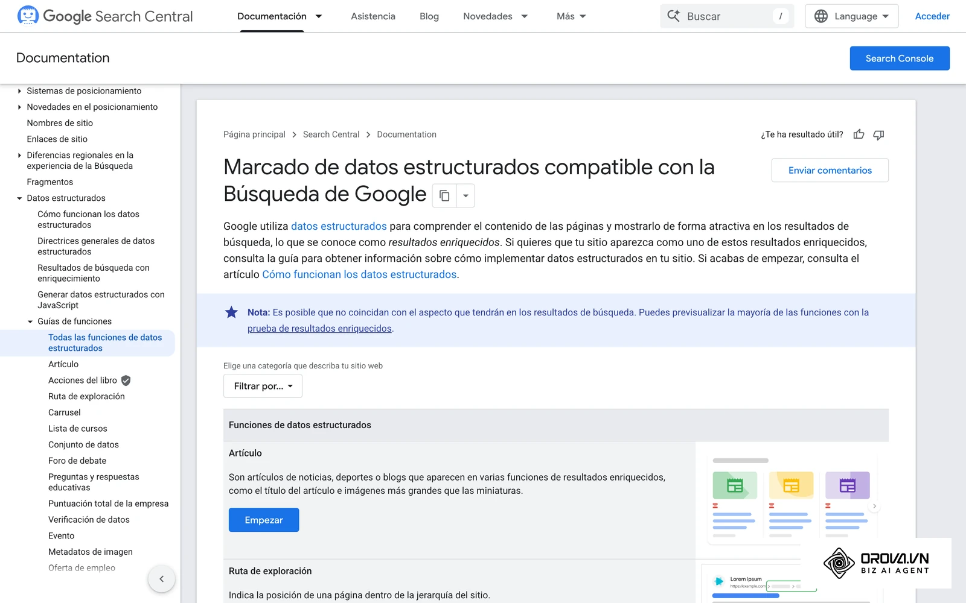Viewport: 966px width, 603px height.
Task: Click Enviar comentarios button
Action: (830, 170)
